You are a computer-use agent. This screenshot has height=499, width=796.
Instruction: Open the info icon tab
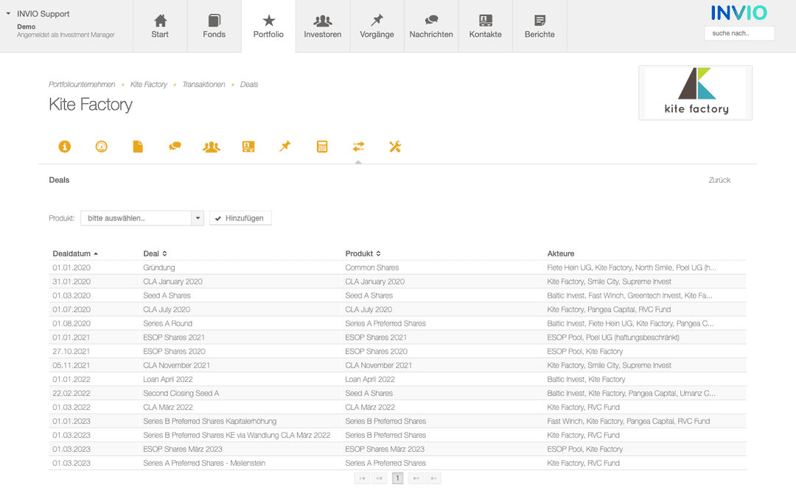(65, 147)
